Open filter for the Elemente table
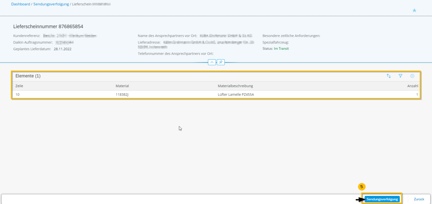Image resolution: width=432 pixels, height=204 pixels. 401,76
